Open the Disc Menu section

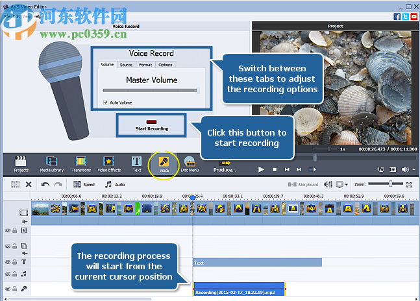click(x=190, y=164)
